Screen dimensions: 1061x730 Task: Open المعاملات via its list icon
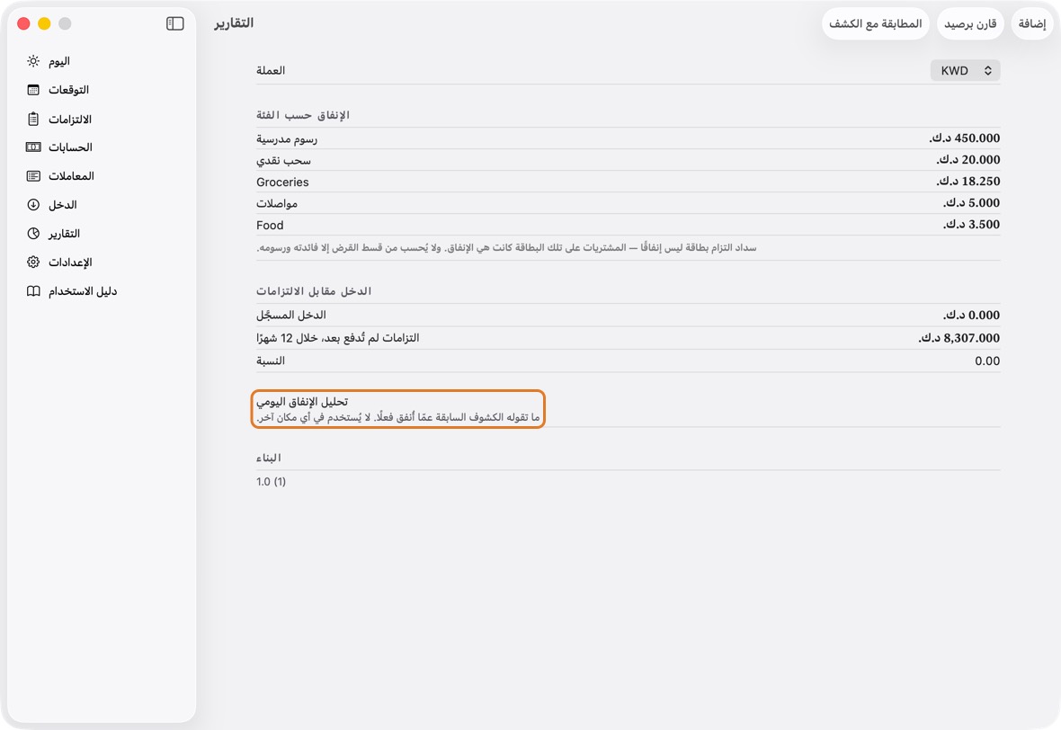tap(33, 176)
